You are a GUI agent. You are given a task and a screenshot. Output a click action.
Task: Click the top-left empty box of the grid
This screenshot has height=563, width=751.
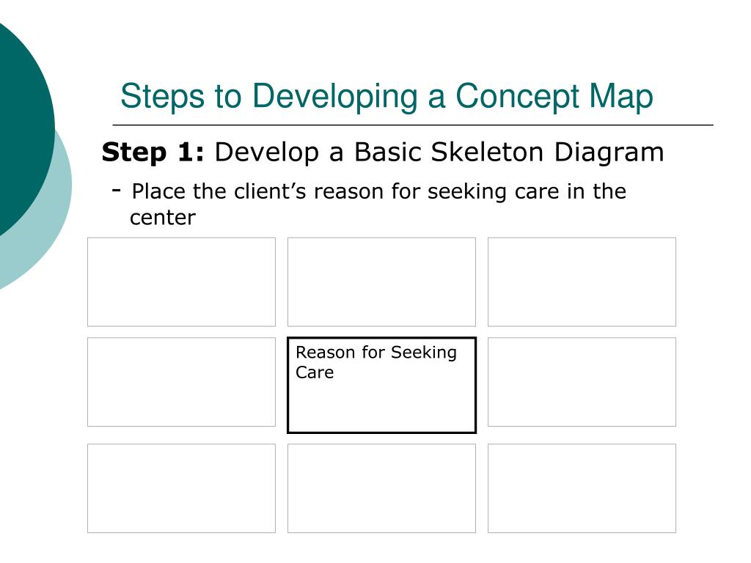(x=182, y=282)
